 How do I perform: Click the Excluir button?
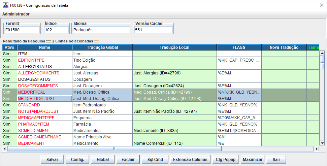point(128,160)
